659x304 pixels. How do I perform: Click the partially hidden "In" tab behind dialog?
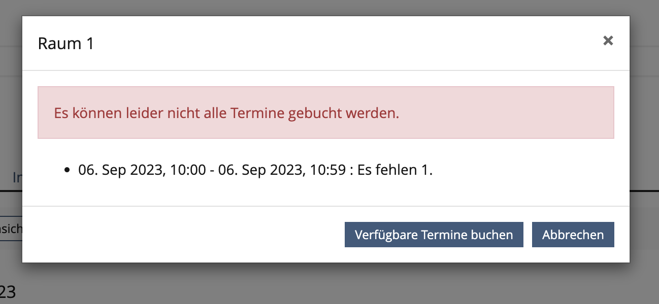pos(16,178)
